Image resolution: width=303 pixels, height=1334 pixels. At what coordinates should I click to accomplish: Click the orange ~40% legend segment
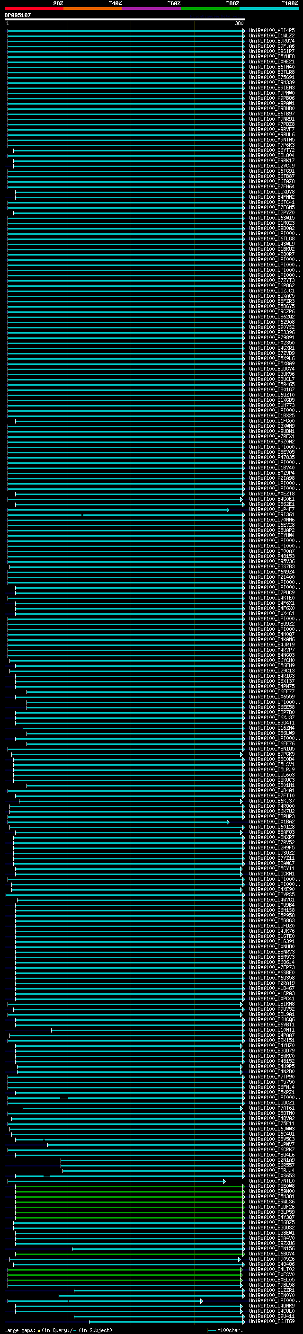[93, 9]
